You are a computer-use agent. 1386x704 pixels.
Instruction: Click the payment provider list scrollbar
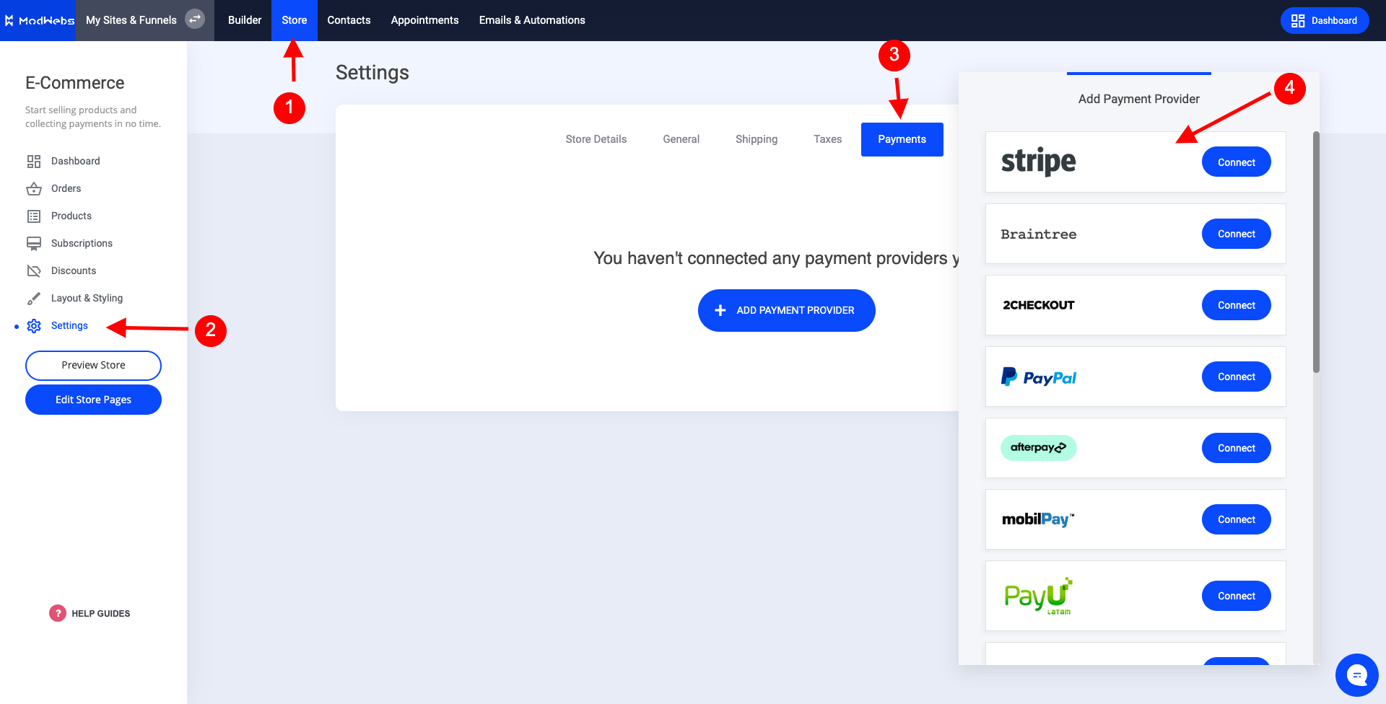tap(1316, 252)
